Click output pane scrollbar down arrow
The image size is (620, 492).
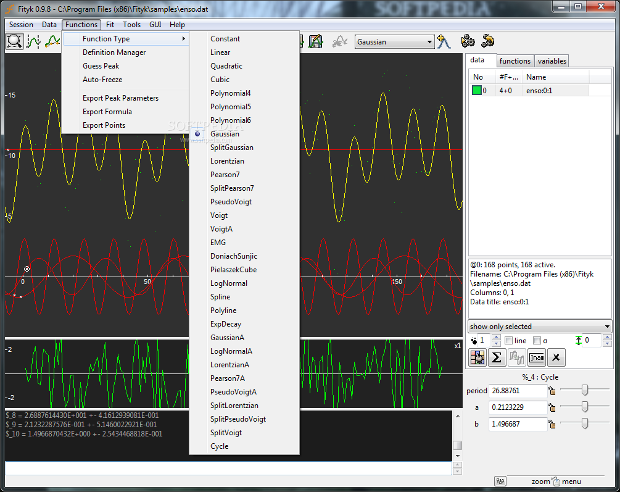click(458, 456)
